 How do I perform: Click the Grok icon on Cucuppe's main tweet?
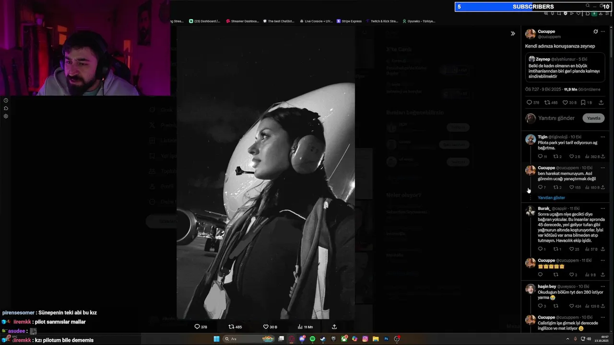coord(596,32)
